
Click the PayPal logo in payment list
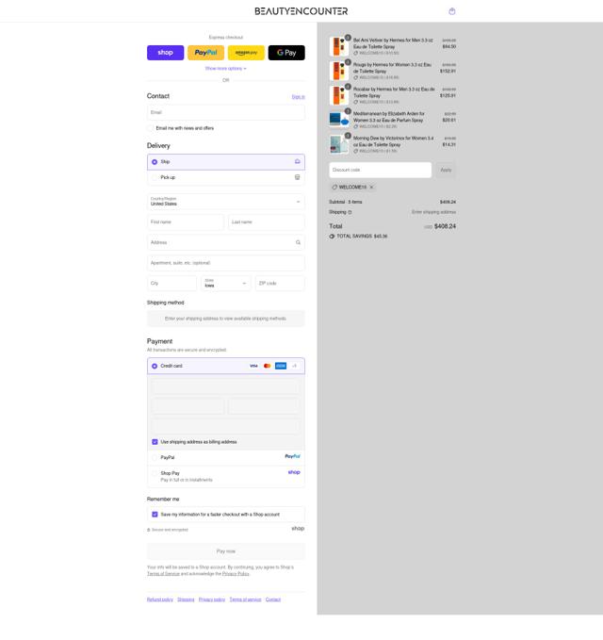point(292,456)
